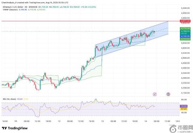
Task: Click the blue 4,746.96 VWAP axis label
Action: pyautogui.click(x=185, y=36)
